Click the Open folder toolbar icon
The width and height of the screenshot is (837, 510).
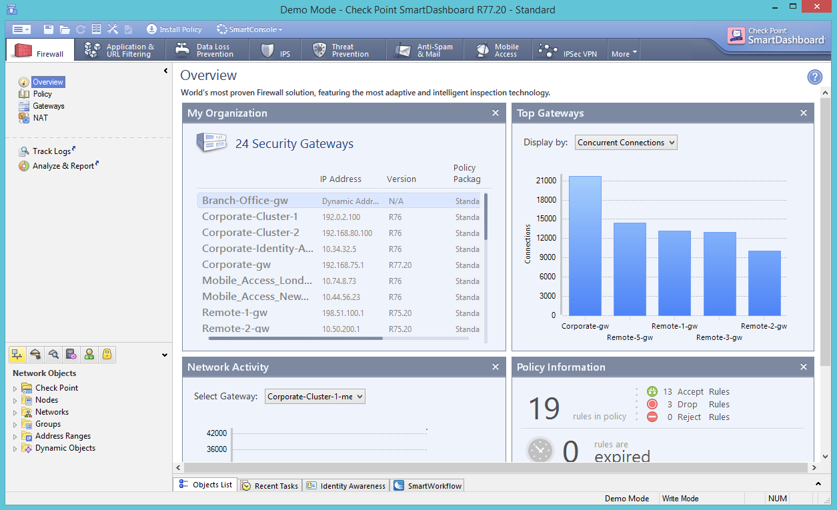pos(65,29)
